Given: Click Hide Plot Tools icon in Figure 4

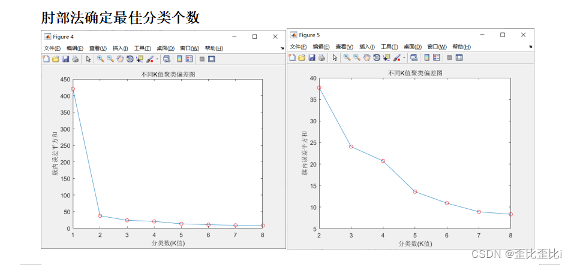Looking at the screenshot, I should click(x=202, y=59).
